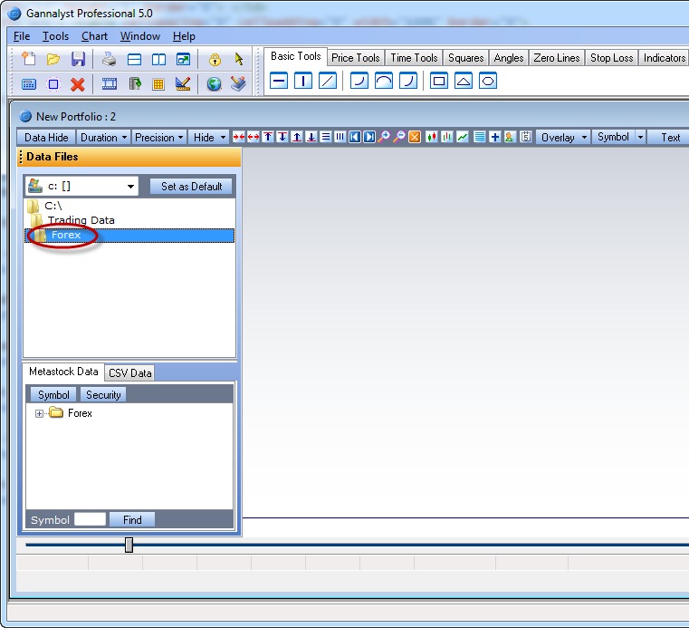Switch to the Angles tab

pos(509,58)
